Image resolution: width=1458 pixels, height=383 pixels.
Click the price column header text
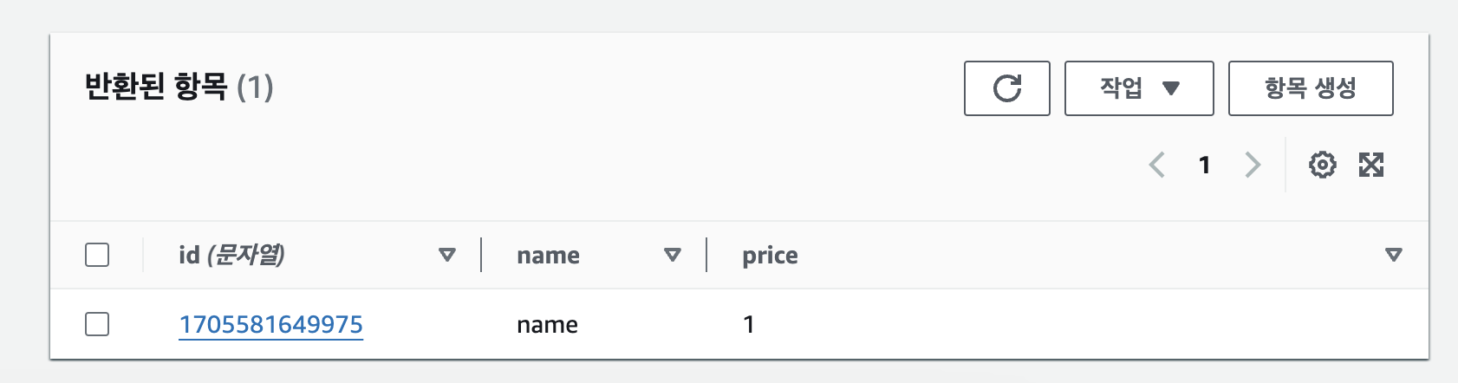pyautogui.click(x=770, y=256)
